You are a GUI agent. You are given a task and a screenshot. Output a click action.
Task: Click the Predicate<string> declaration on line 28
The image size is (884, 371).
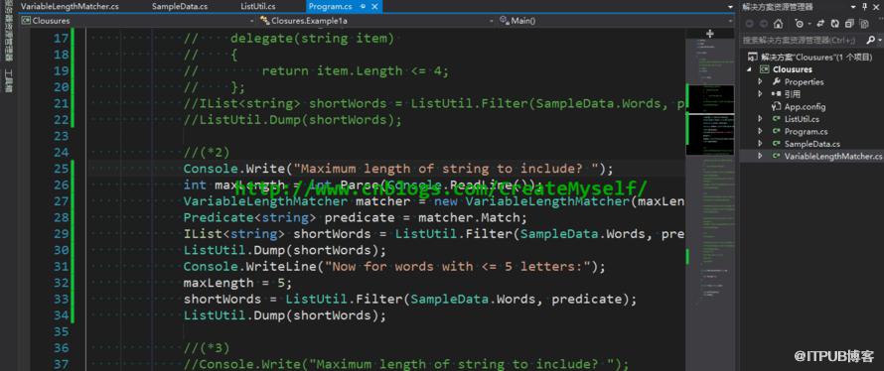[x=355, y=217]
